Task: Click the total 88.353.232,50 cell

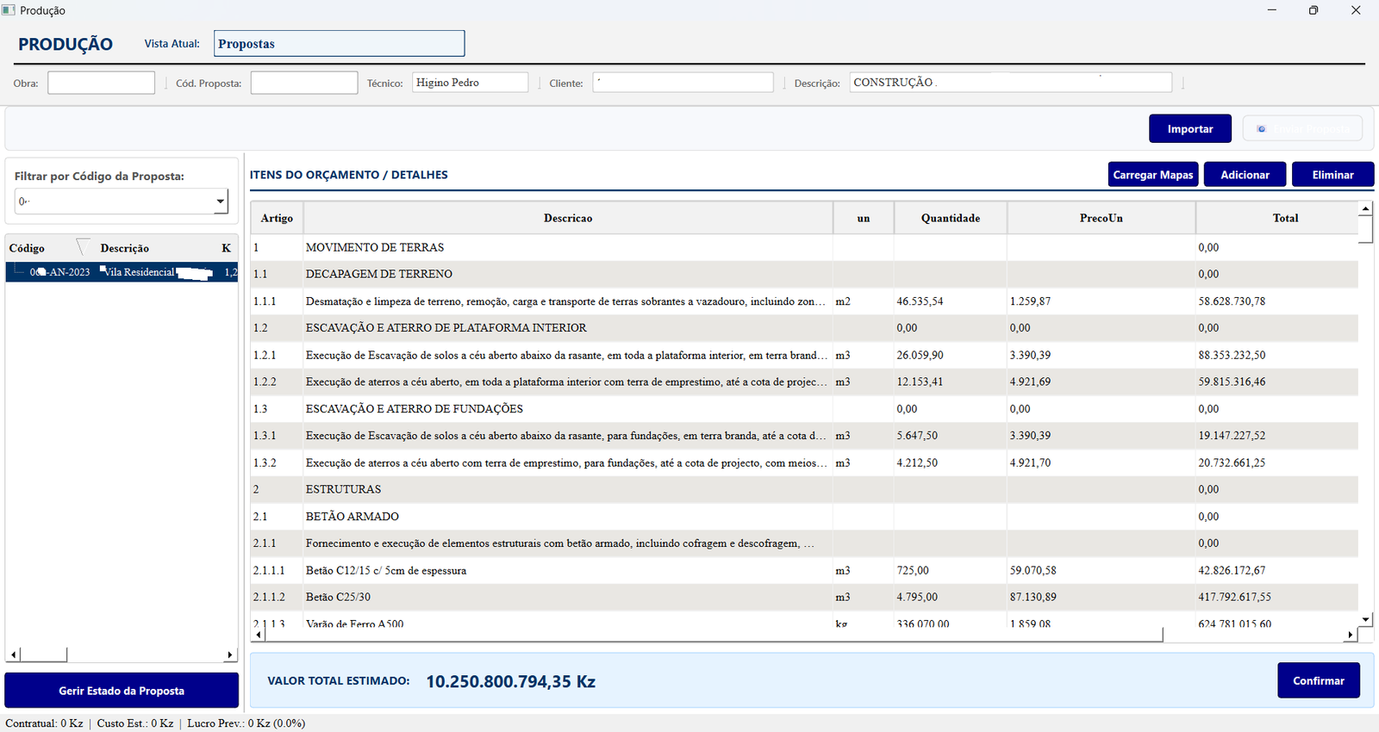Action: click(x=1277, y=355)
